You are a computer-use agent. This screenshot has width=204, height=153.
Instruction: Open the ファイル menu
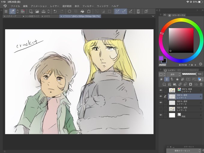point(15,6)
